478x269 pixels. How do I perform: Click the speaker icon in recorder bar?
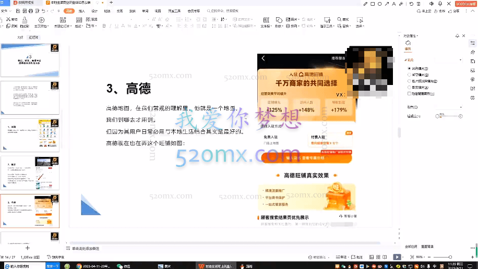tap(432, 4)
